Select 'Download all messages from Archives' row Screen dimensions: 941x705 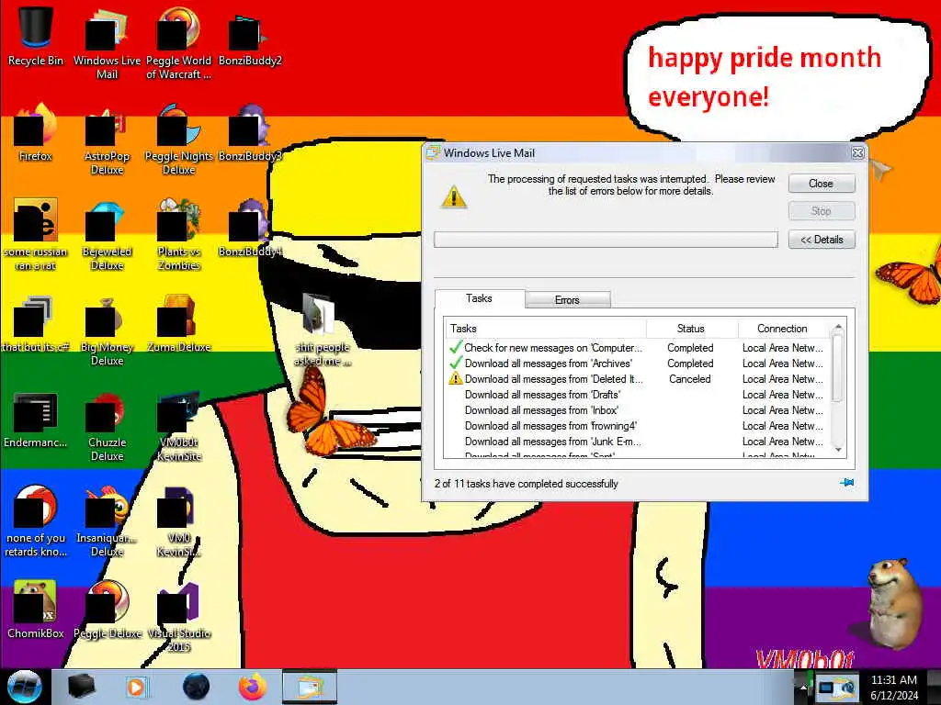[638, 364]
